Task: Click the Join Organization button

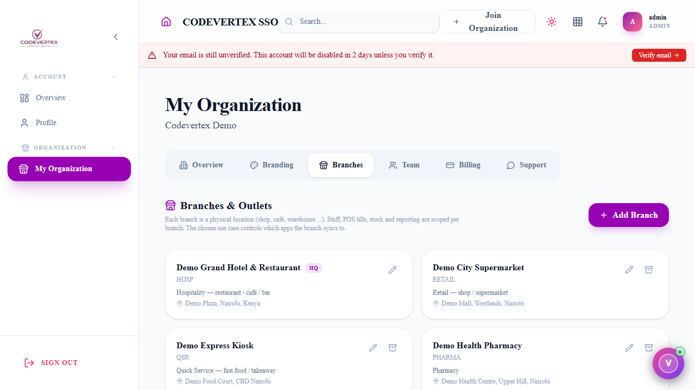Action: (x=487, y=22)
